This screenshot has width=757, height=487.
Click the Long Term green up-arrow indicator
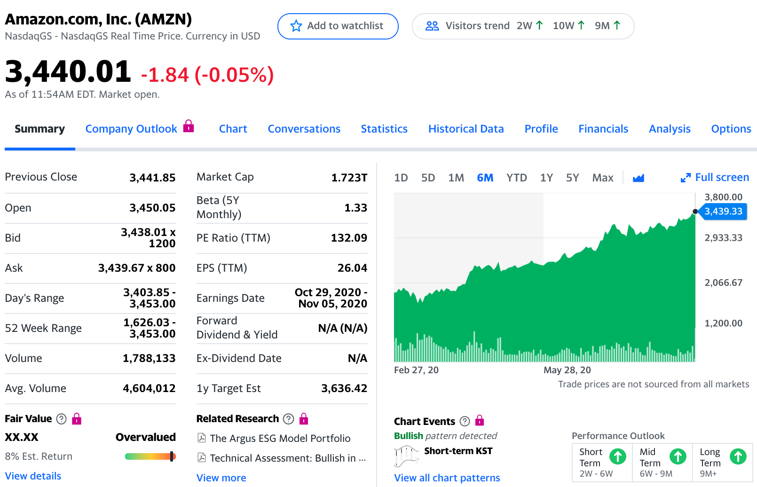pos(738,456)
